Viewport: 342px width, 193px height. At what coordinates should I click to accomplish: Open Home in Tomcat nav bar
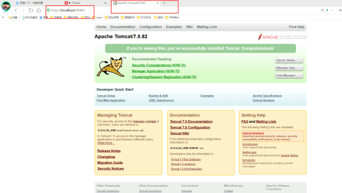(x=101, y=27)
